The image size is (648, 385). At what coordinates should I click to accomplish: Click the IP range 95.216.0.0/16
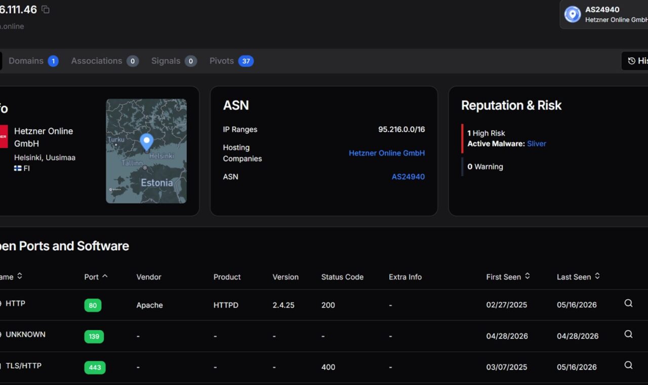[x=401, y=129]
